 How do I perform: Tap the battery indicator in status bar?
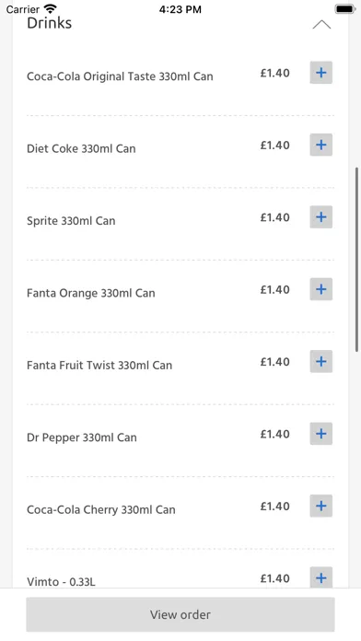[345, 9]
